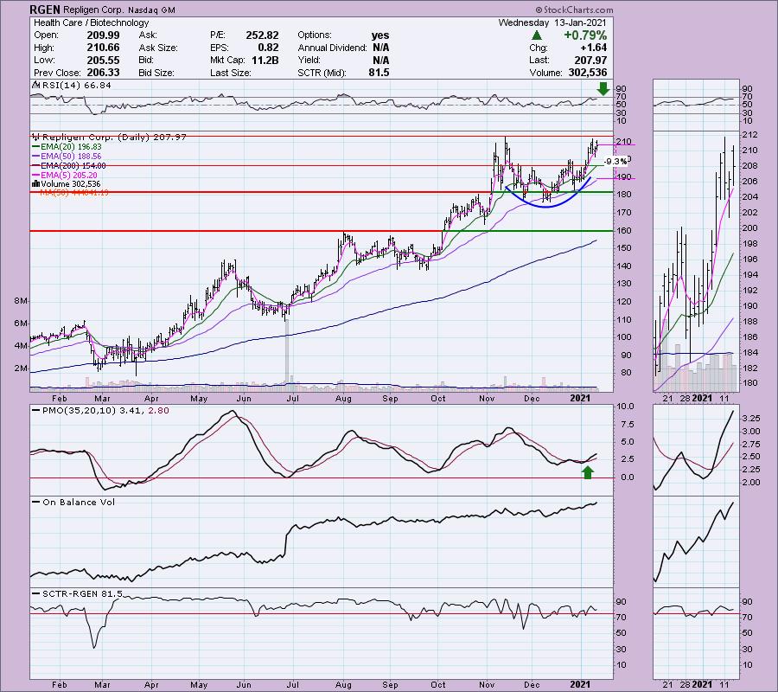Click the RGEN ticker symbol in the header
This screenshot has height=692, width=778.
tap(45, 10)
